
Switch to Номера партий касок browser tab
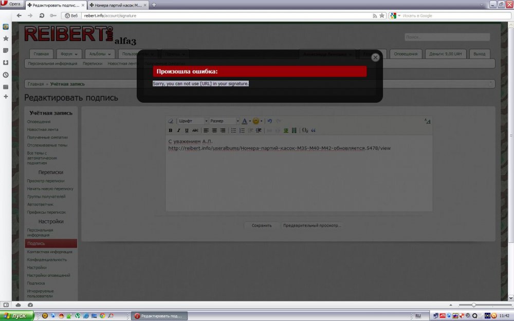(118, 5)
